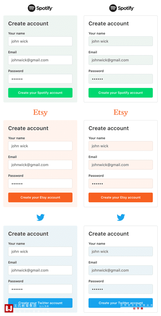Click the Etsy logo above the peach-tinted form
This screenshot has width=161, height=316.
tap(40, 112)
